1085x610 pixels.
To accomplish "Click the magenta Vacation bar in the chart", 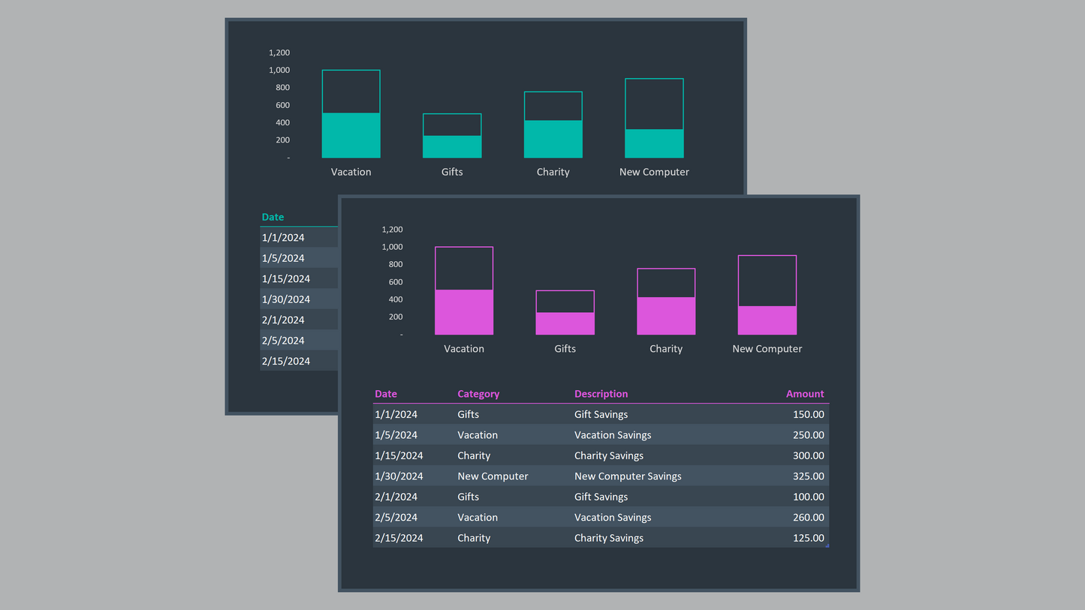I will coord(464,311).
